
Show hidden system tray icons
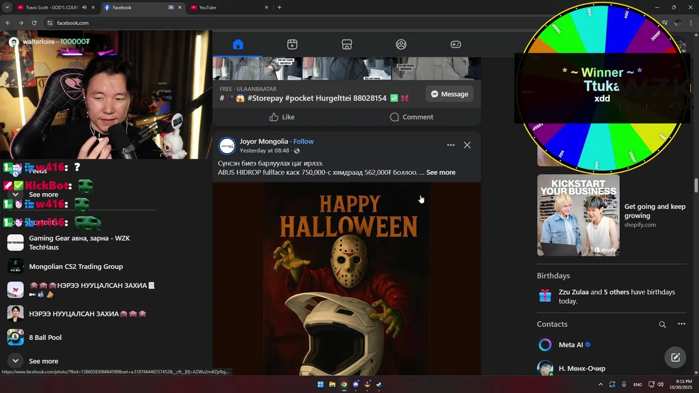(601, 384)
